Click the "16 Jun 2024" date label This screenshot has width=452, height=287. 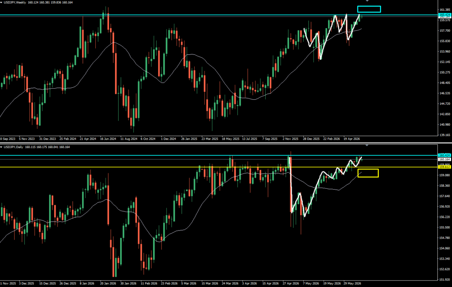click(108, 139)
